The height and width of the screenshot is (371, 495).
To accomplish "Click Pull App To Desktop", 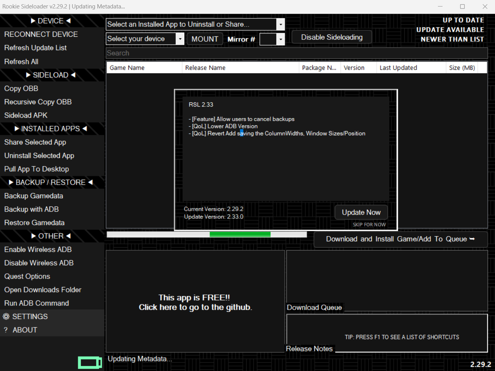I will pyautogui.click(x=52, y=169).
